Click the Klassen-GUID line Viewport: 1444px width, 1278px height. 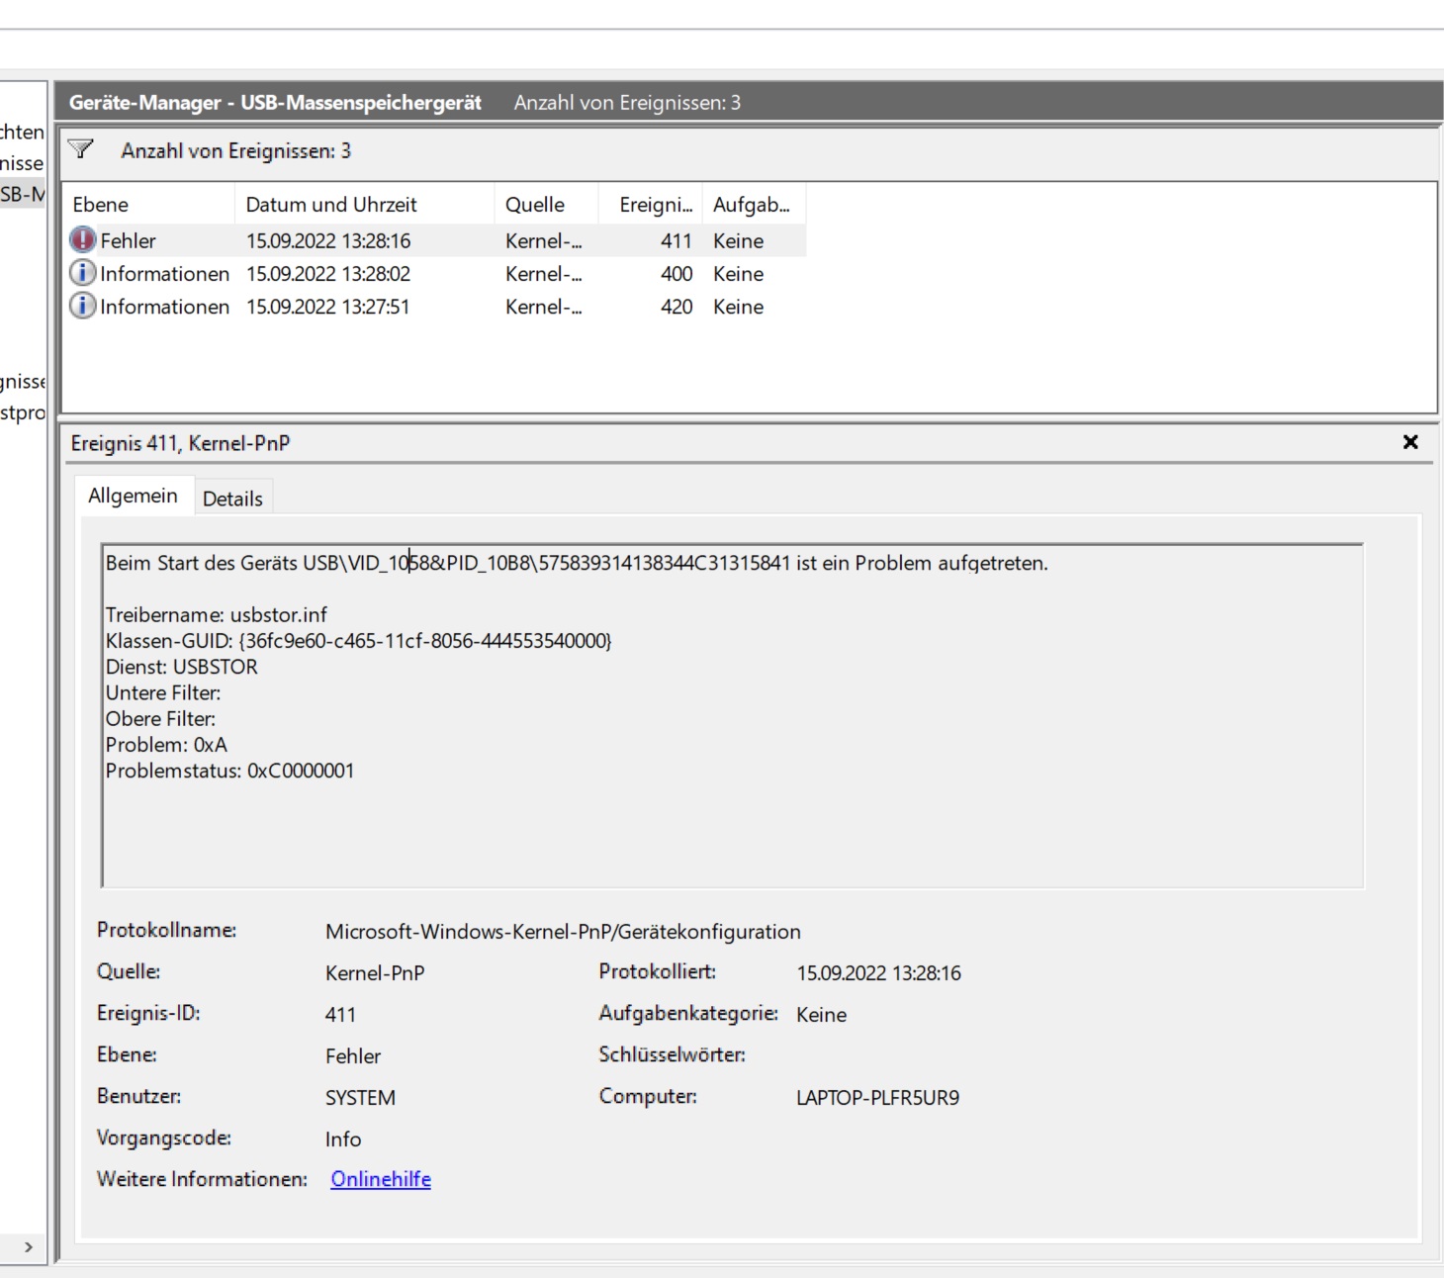[x=359, y=640]
